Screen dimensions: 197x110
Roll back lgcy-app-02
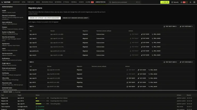pyautogui.click(x=156, y=43)
